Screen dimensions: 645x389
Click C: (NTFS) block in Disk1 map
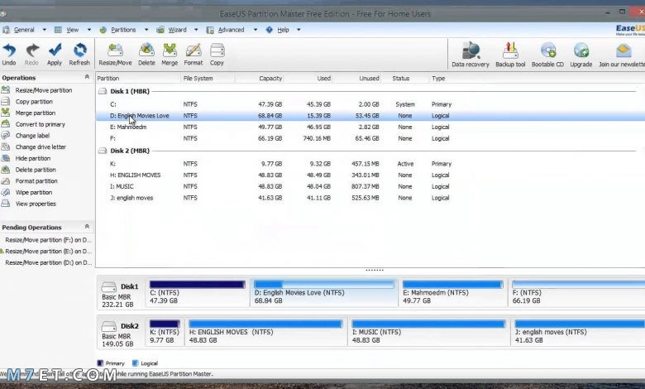pos(198,293)
